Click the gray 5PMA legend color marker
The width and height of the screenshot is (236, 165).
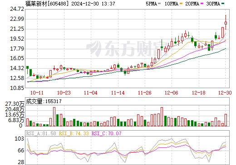159,4
